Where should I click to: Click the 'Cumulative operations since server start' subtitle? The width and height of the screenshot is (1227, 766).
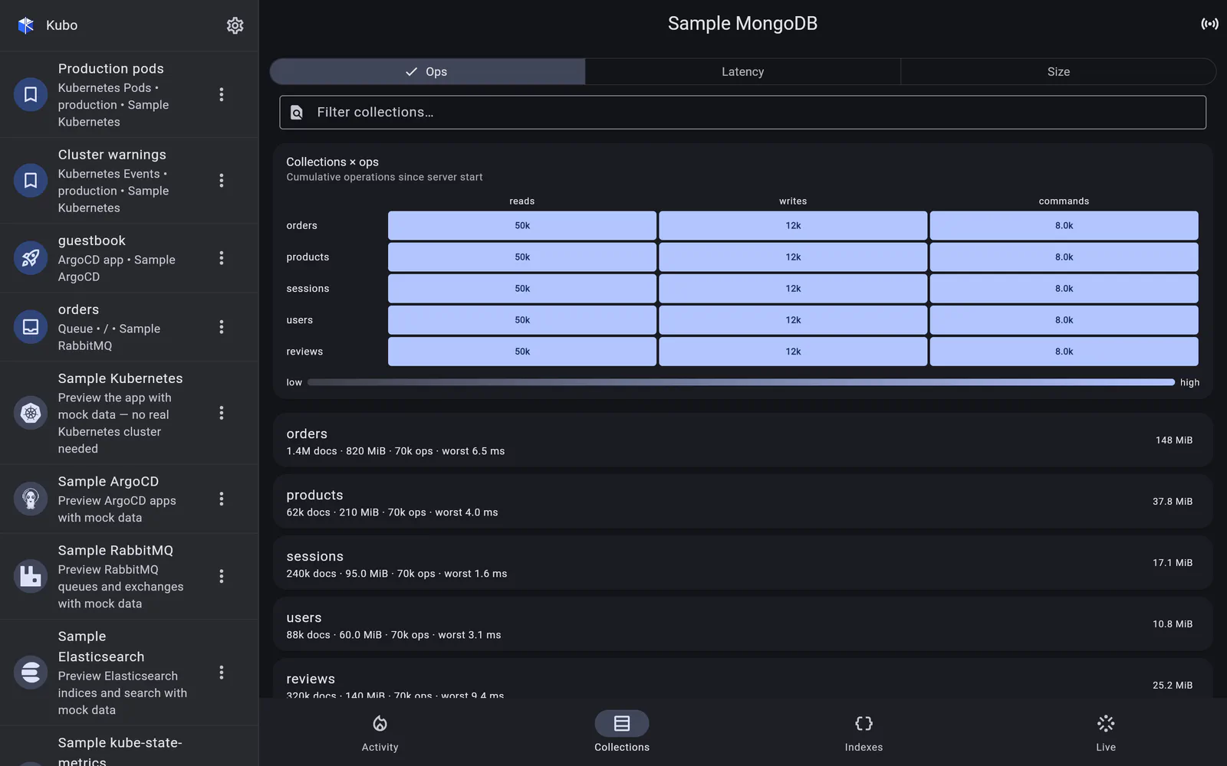tap(385, 178)
